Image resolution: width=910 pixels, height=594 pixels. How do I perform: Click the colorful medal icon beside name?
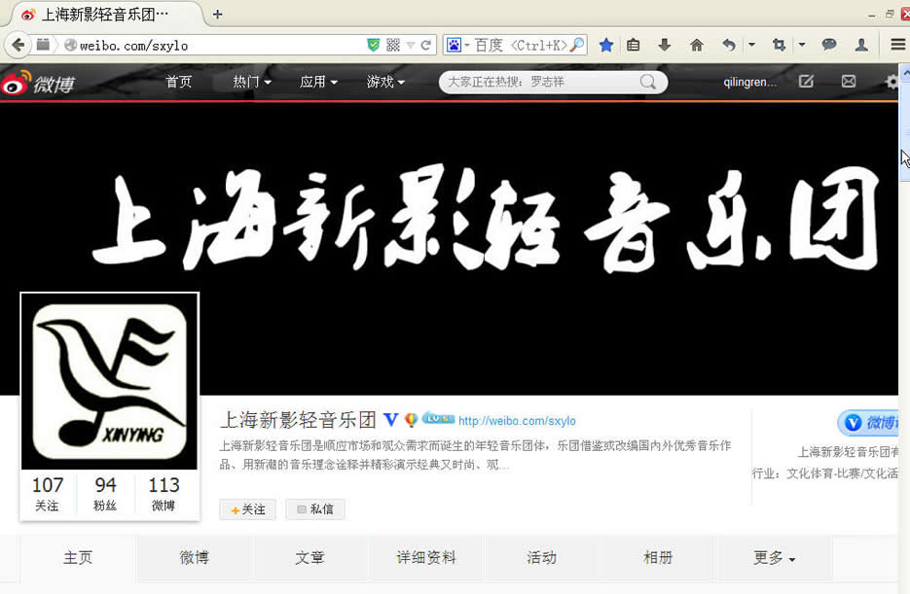pyautogui.click(x=411, y=420)
